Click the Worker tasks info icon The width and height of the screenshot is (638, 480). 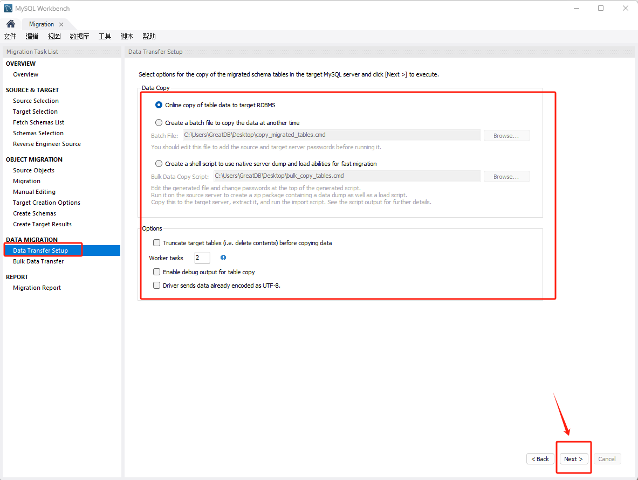(x=223, y=258)
